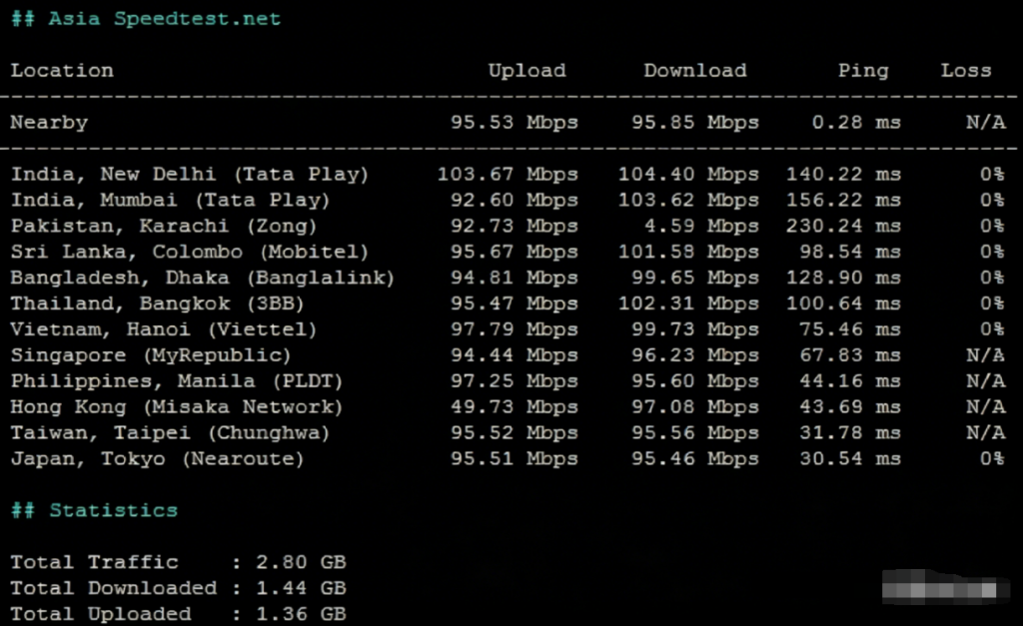Click 'Sri Lanka, Colombo (Mobitel)' entry
Image resolution: width=1023 pixels, height=626 pixels.
(190, 253)
